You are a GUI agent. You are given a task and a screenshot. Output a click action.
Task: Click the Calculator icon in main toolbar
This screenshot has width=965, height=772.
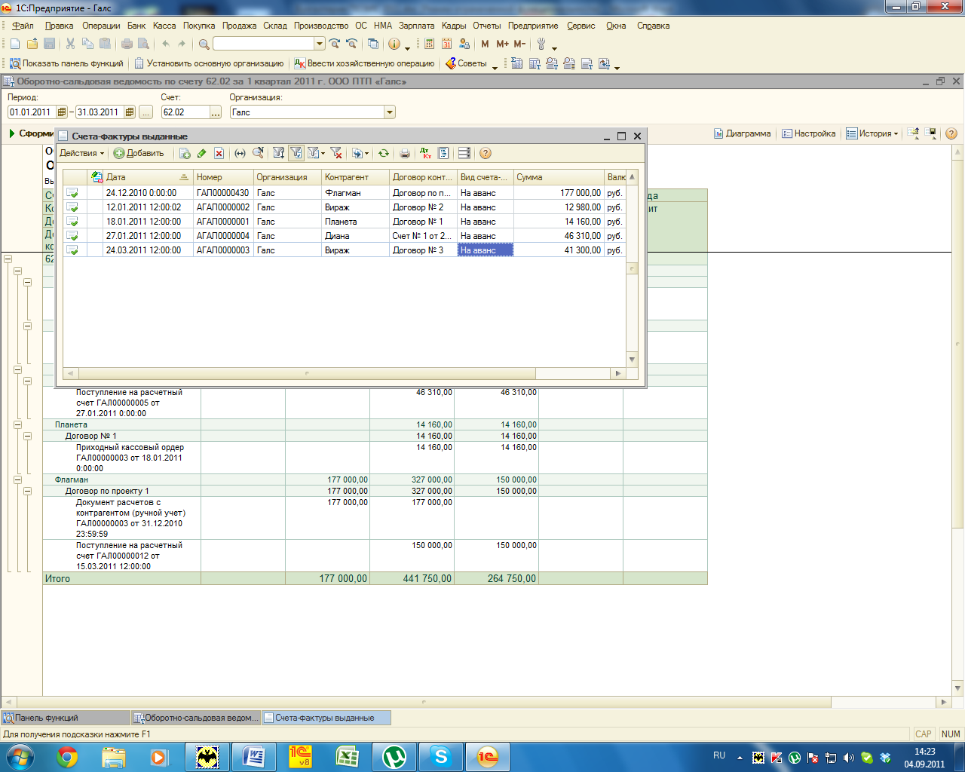[x=429, y=44]
